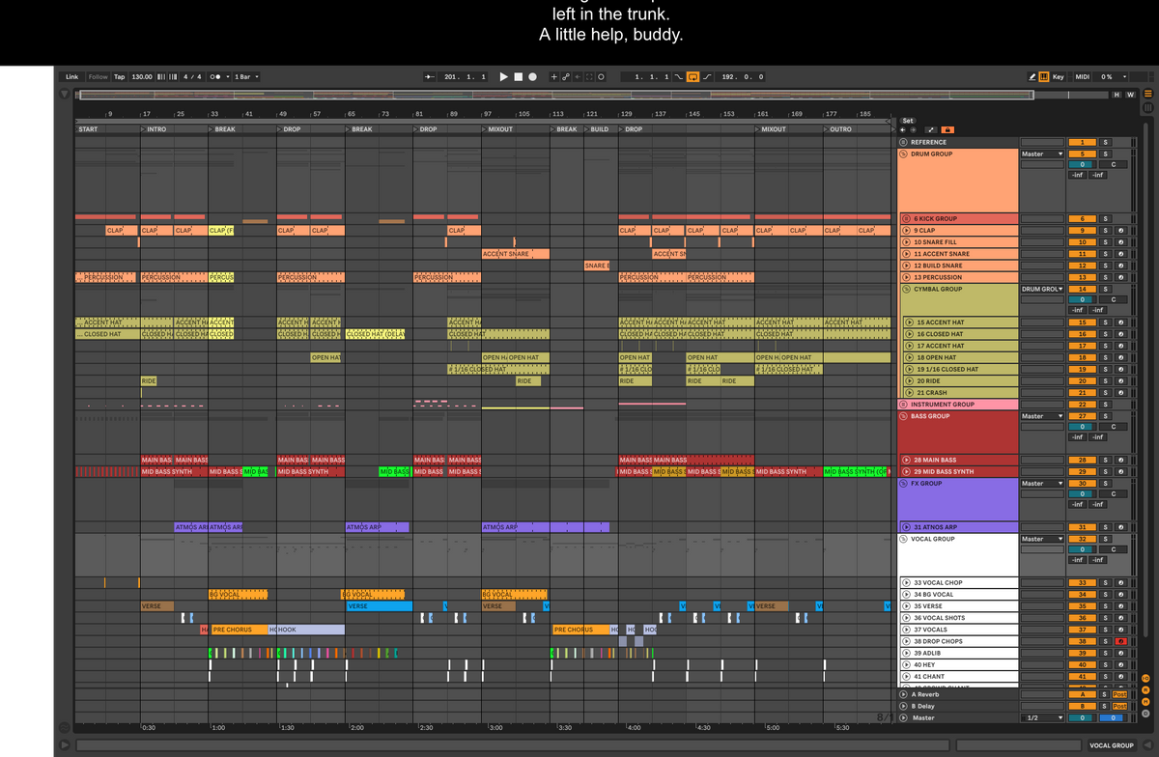Disarm the 38 DROP CHOPS track
Image resolution: width=1159 pixels, height=757 pixels.
pyautogui.click(x=1120, y=641)
